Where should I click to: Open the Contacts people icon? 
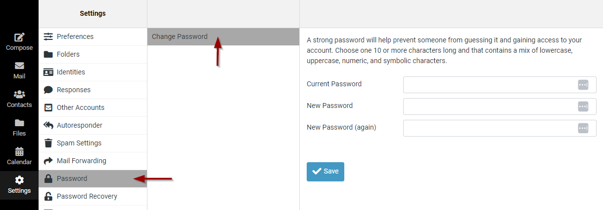pos(19,95)
